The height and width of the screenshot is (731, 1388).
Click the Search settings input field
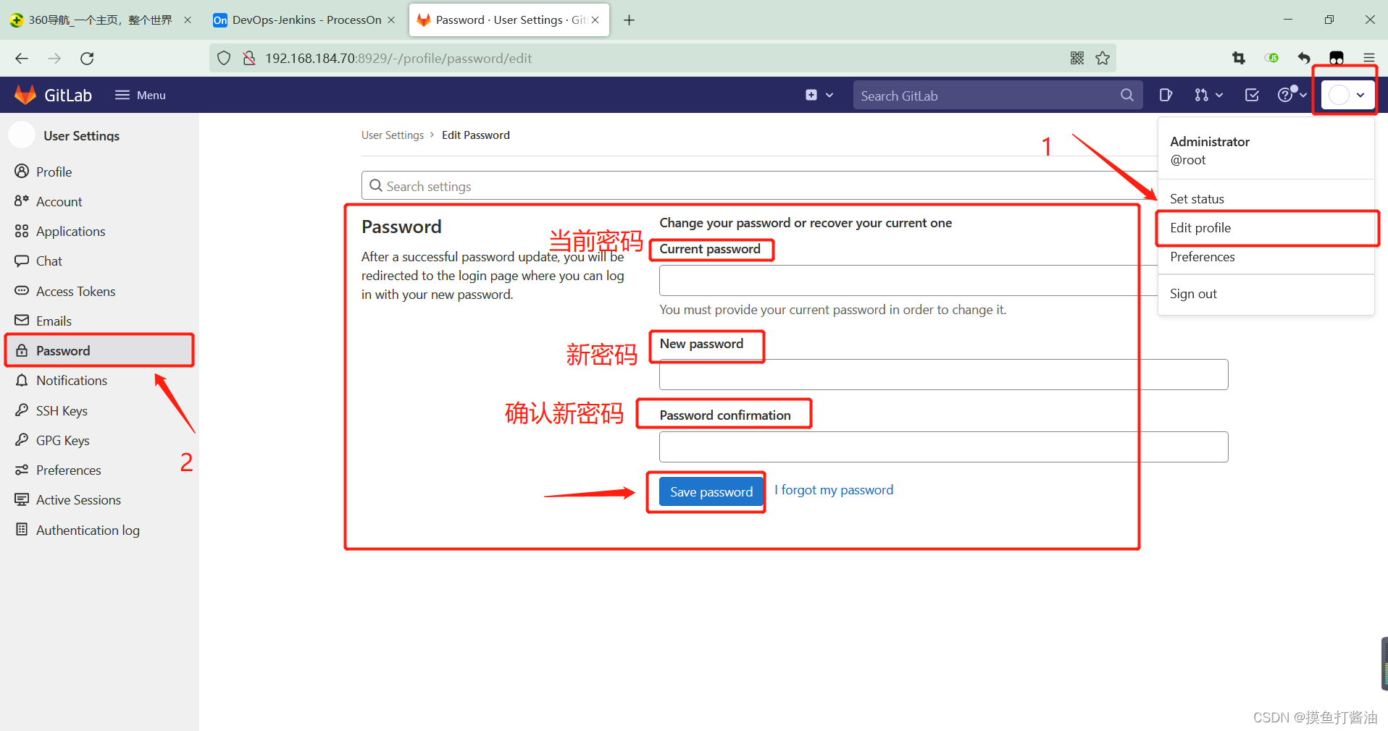(759, 186)
